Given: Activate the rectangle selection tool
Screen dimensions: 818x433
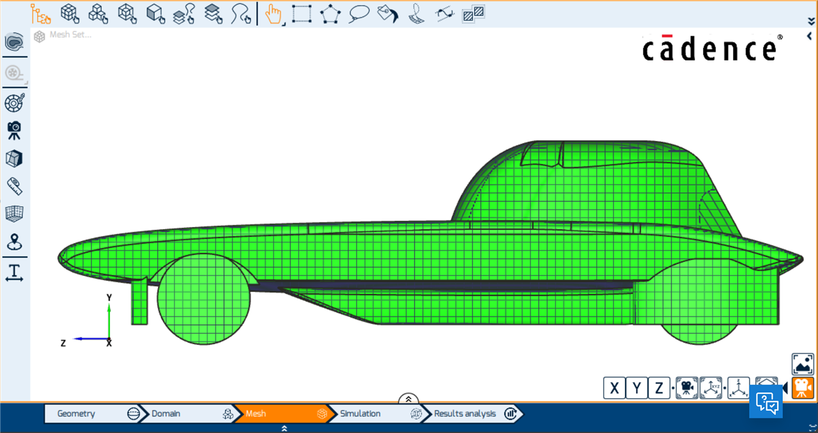Looking at the screenshot, I should point(302,13).
